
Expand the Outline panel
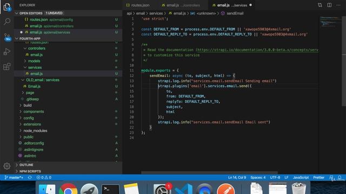[69, 165]
